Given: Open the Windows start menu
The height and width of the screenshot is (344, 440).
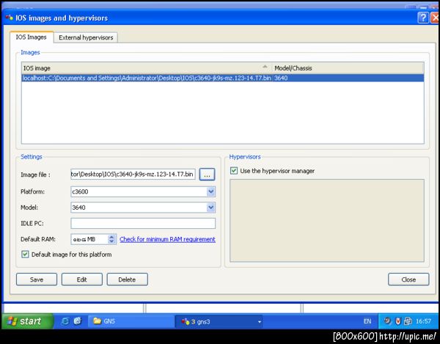Looking at the screenshot, I should [x=27, y=321].
